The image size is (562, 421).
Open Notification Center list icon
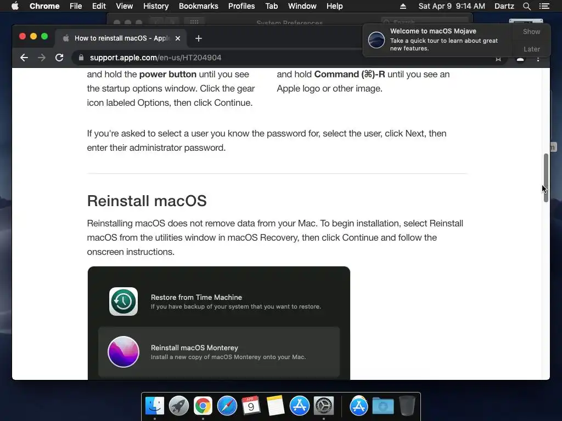[x=544, y=6]
